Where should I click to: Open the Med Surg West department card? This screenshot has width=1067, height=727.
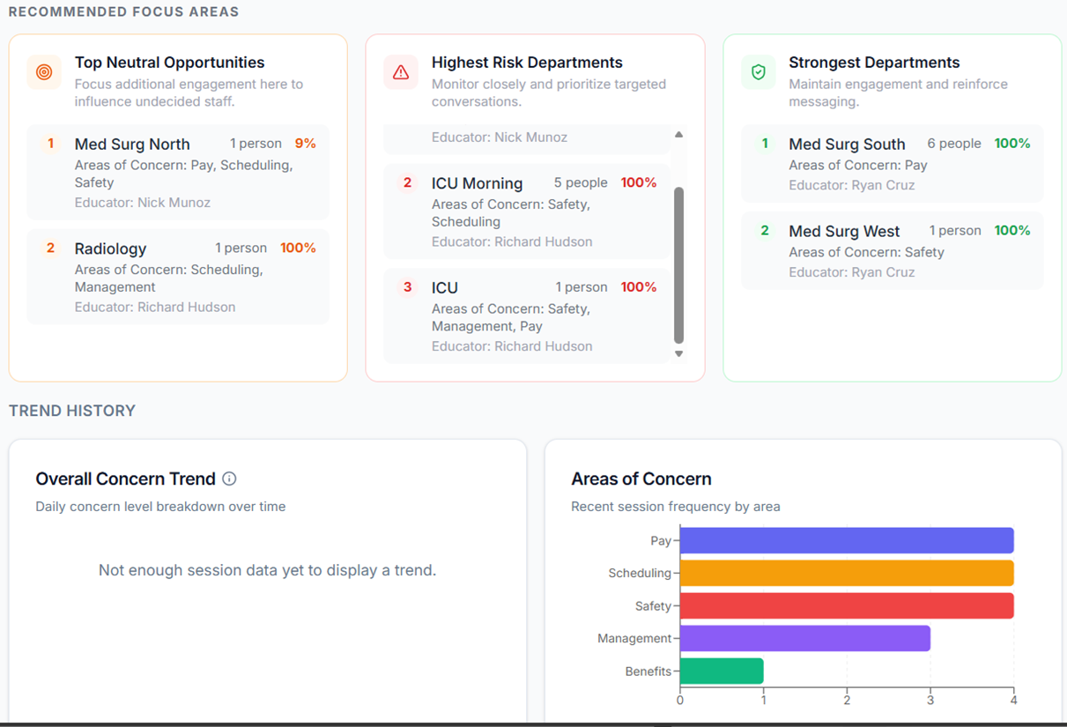click(892, 251)
